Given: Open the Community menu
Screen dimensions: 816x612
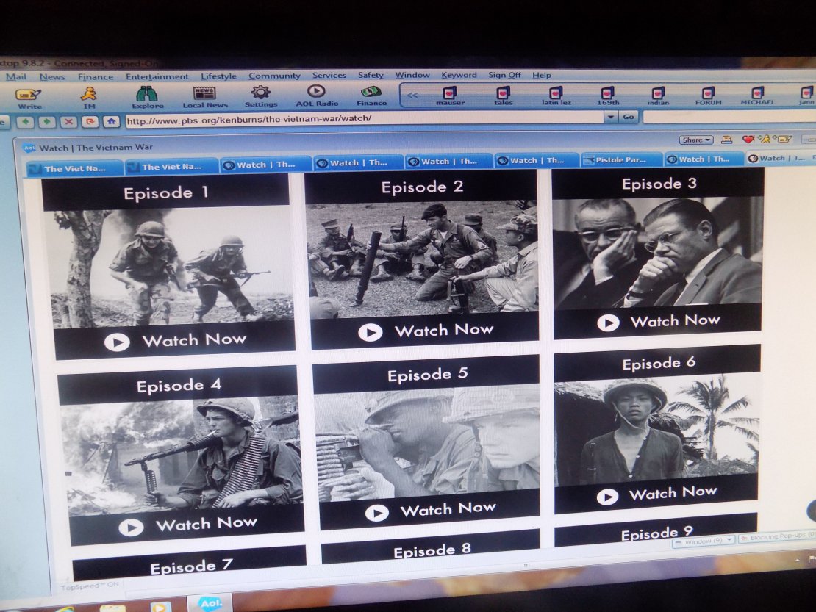Looking at the screenshot, I should click(x=274, y=76).
